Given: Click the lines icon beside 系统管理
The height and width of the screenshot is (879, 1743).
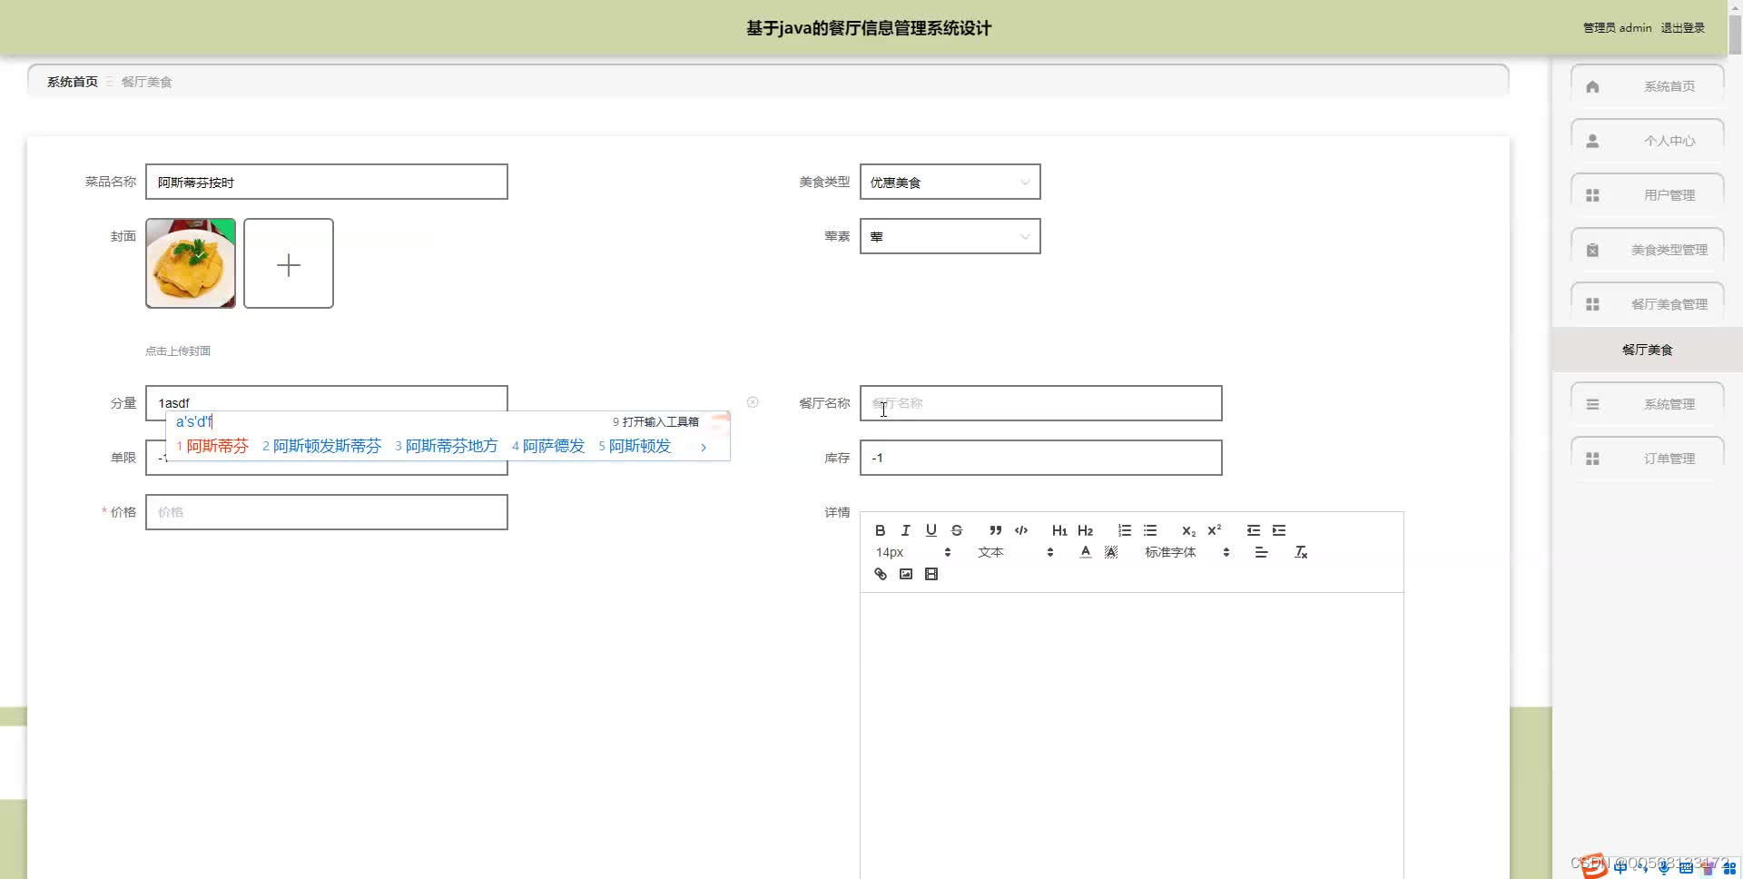Looking at the screenshot, I should pyautogui.click(x=1592, y=404).
